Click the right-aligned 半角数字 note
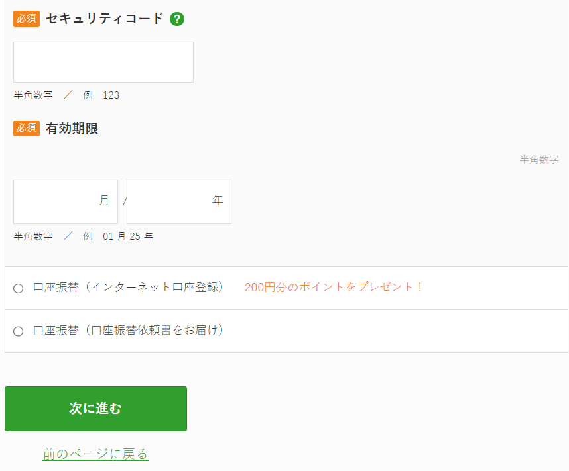The height and width of the screenshot is (471, 569). (539, 160)
